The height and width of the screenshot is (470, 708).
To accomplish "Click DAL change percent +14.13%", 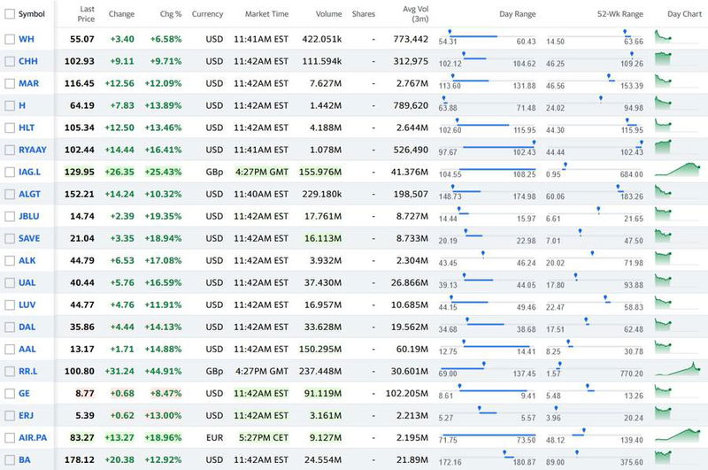I will (x=163, y=327).
